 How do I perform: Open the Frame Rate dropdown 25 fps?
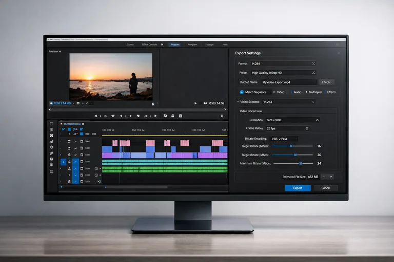pos(287,128)
